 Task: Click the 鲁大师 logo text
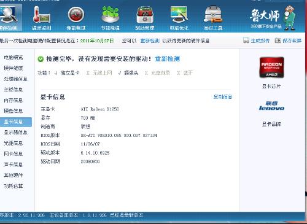point(265,15)
